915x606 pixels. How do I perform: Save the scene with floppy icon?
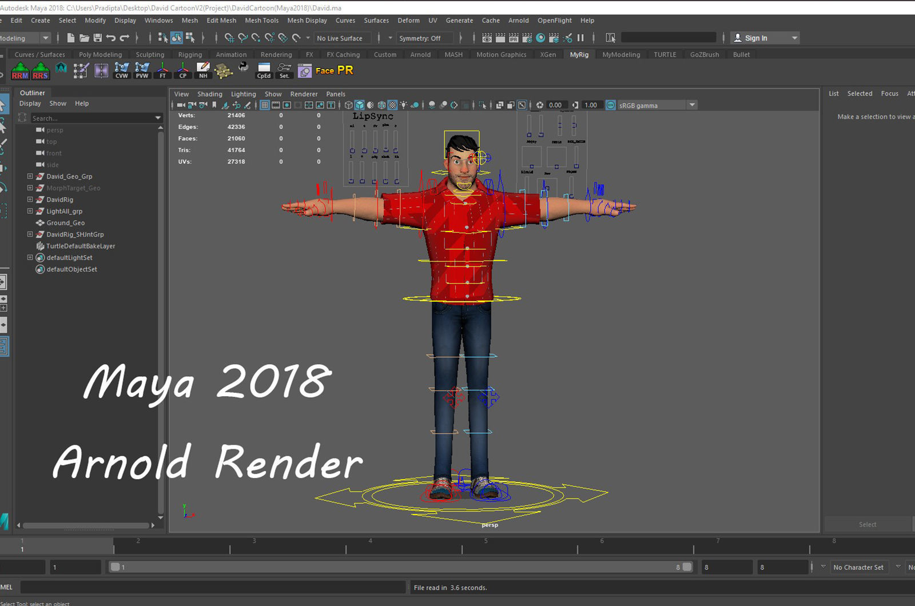tap(98, 38)
